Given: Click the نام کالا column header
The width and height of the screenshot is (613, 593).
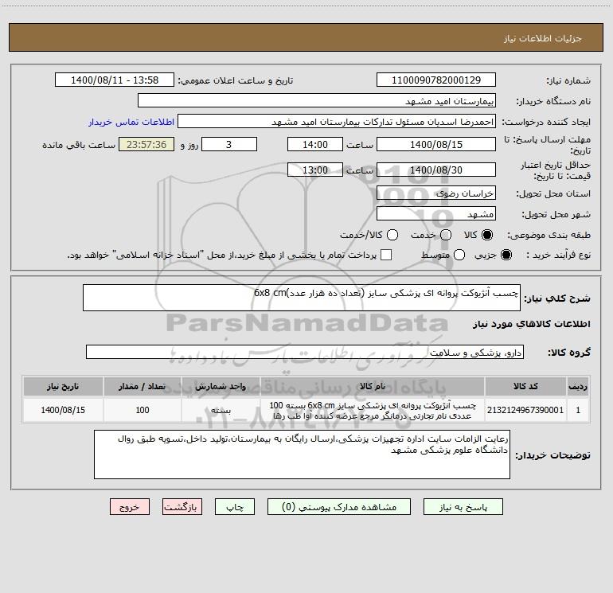Looking at the screenshot, I should point(373,387).
